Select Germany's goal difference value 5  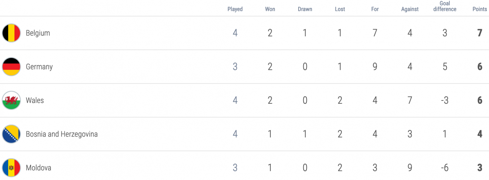[445, 67]
